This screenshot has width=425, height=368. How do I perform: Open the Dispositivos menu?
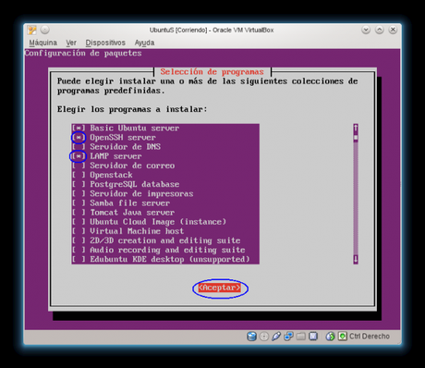pyautogui.click(x=105, y=43)
